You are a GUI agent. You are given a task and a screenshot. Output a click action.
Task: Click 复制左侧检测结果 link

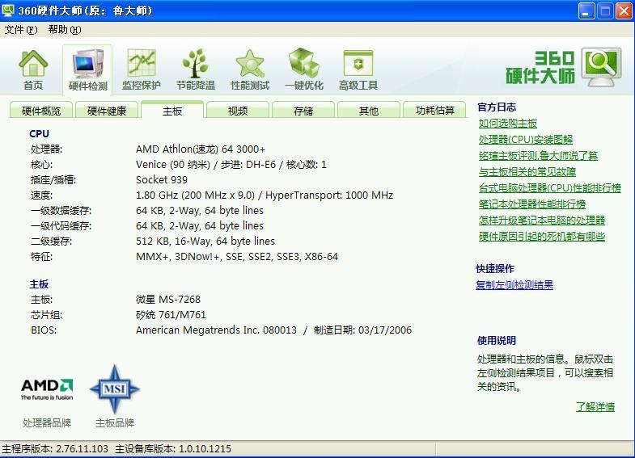pos(514,285)
